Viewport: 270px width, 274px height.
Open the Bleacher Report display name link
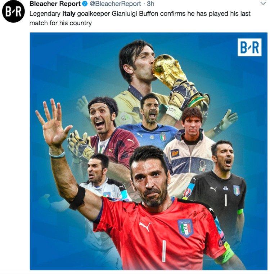[x=55, y=4]
